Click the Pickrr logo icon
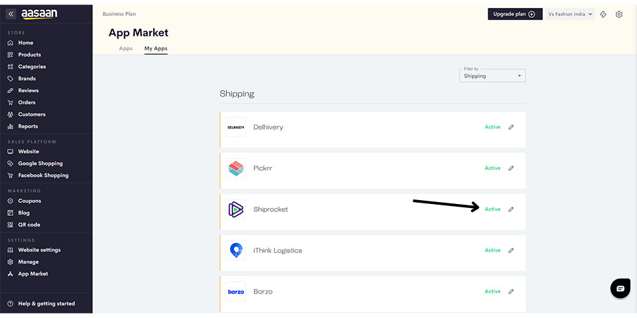 pyautogui.click(x=236, y=168)
